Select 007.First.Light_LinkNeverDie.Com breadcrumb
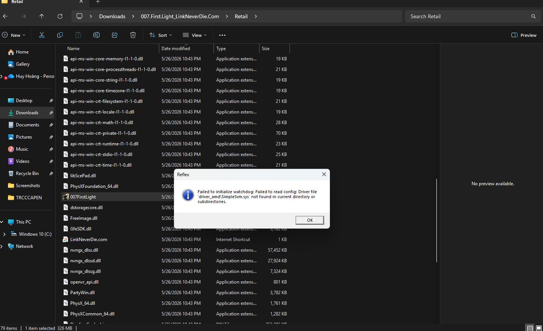Screen dimensions: 543x331 [x=180, y=16]
